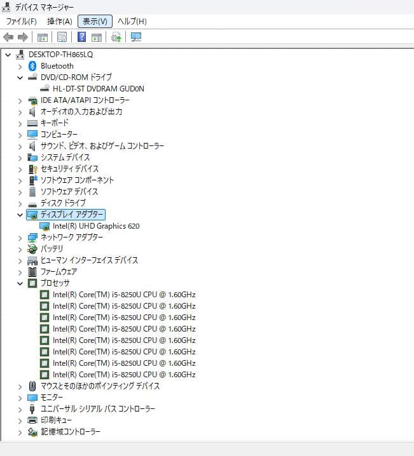Screen dimensions: 414x456
Task: Collapse the DESKTOP-TH865LQ root node
Action: pos(8,55)
